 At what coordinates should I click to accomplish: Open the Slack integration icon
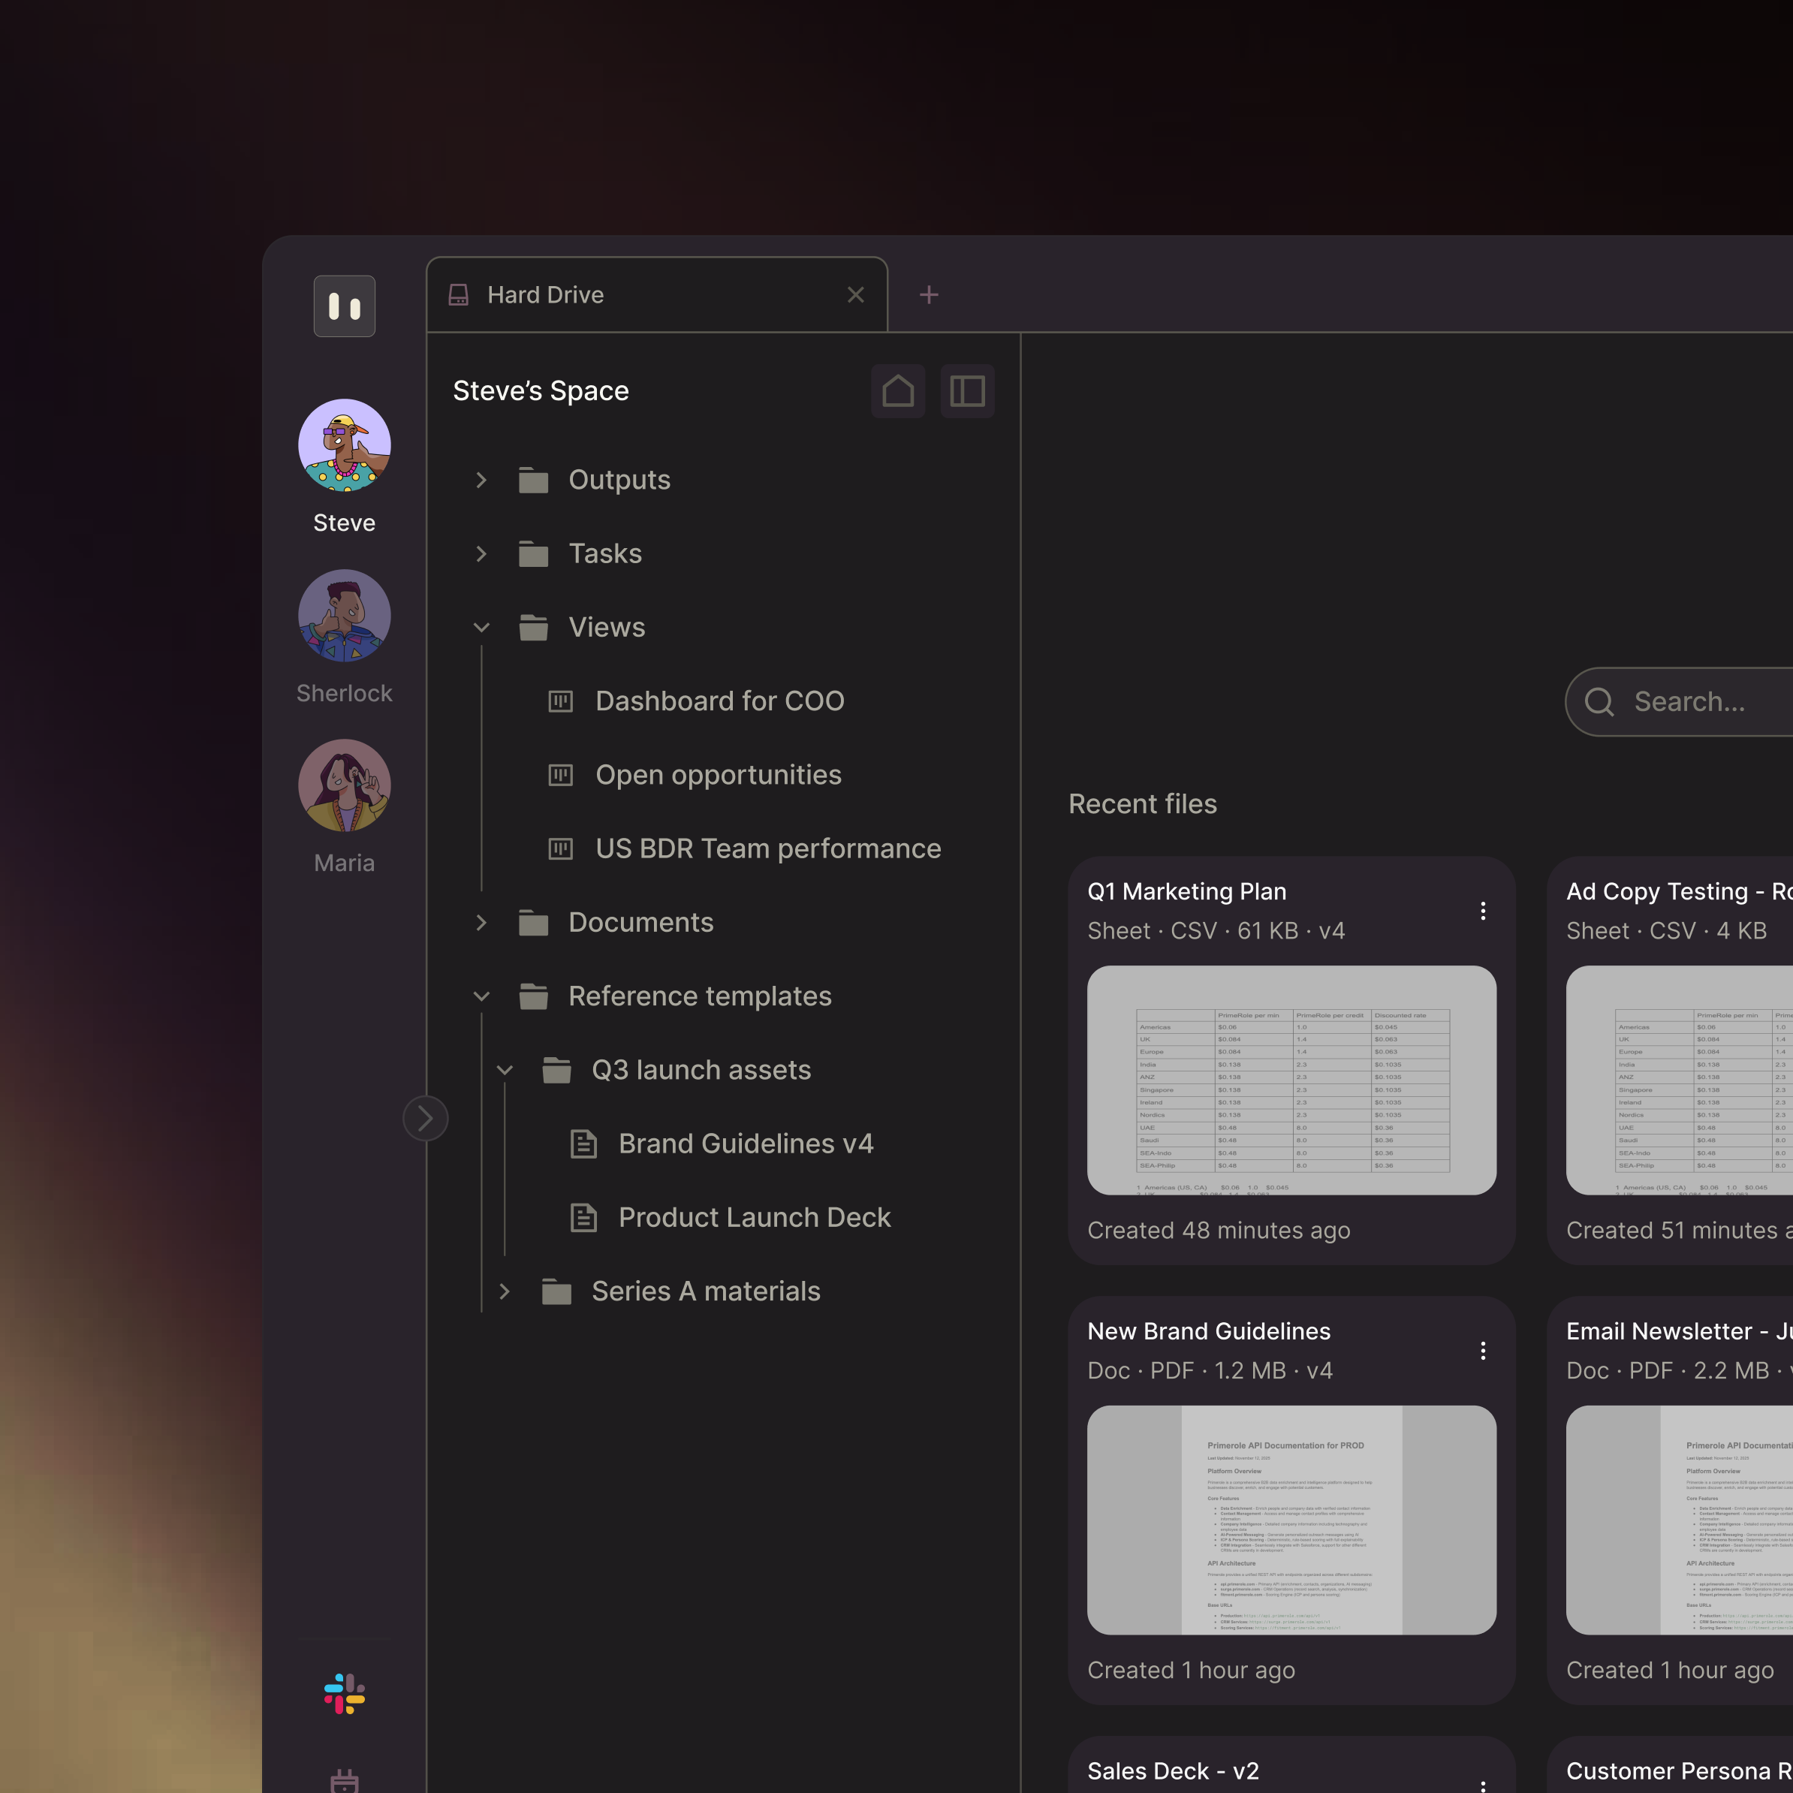pyautogui.click(x=345, y=1694)
